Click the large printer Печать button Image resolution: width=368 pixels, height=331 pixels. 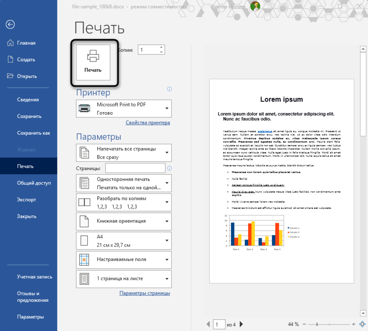[x=93, y=63]
